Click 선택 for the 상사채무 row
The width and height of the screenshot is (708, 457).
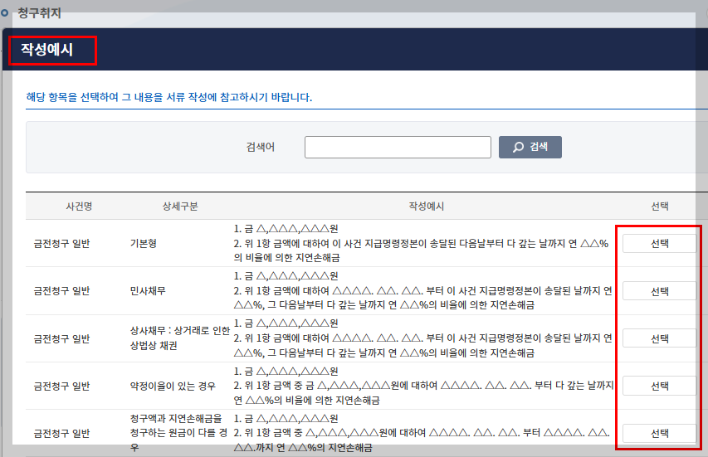click(659, 338)
